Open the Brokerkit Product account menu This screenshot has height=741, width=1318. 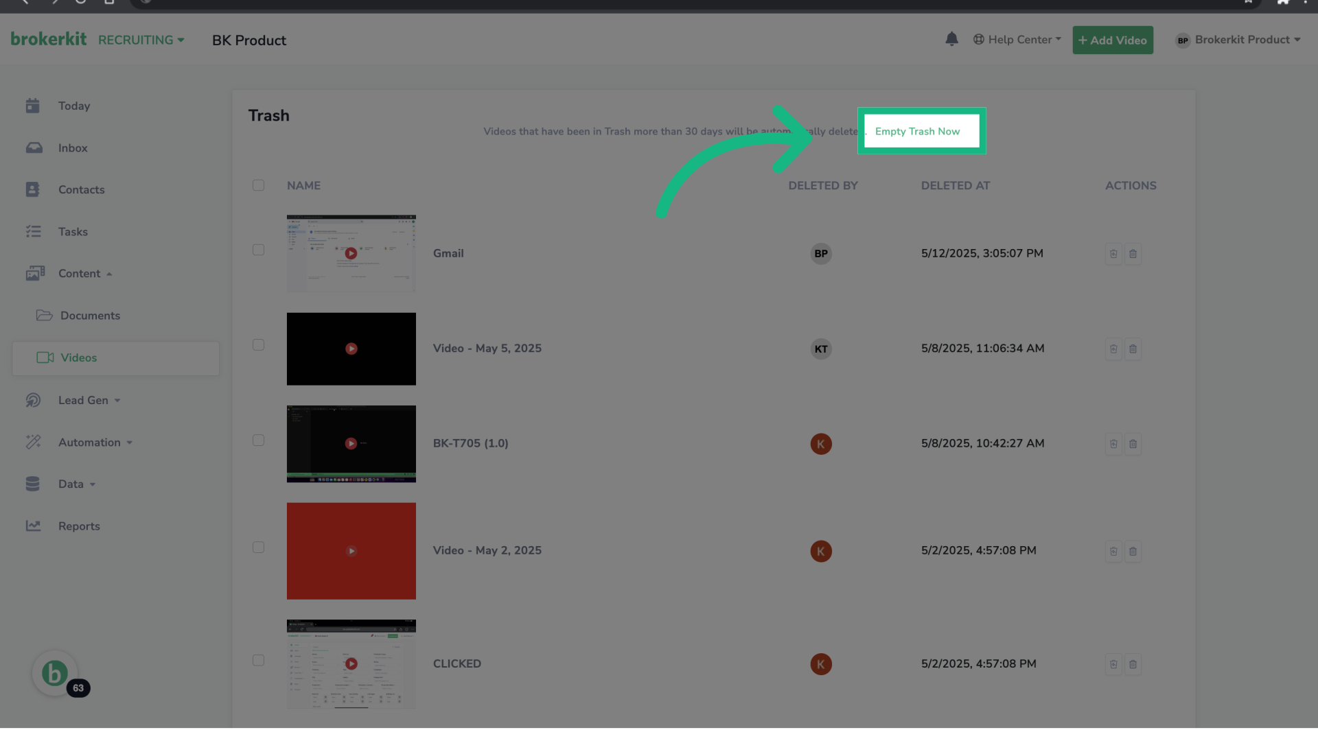point(1238,40)
